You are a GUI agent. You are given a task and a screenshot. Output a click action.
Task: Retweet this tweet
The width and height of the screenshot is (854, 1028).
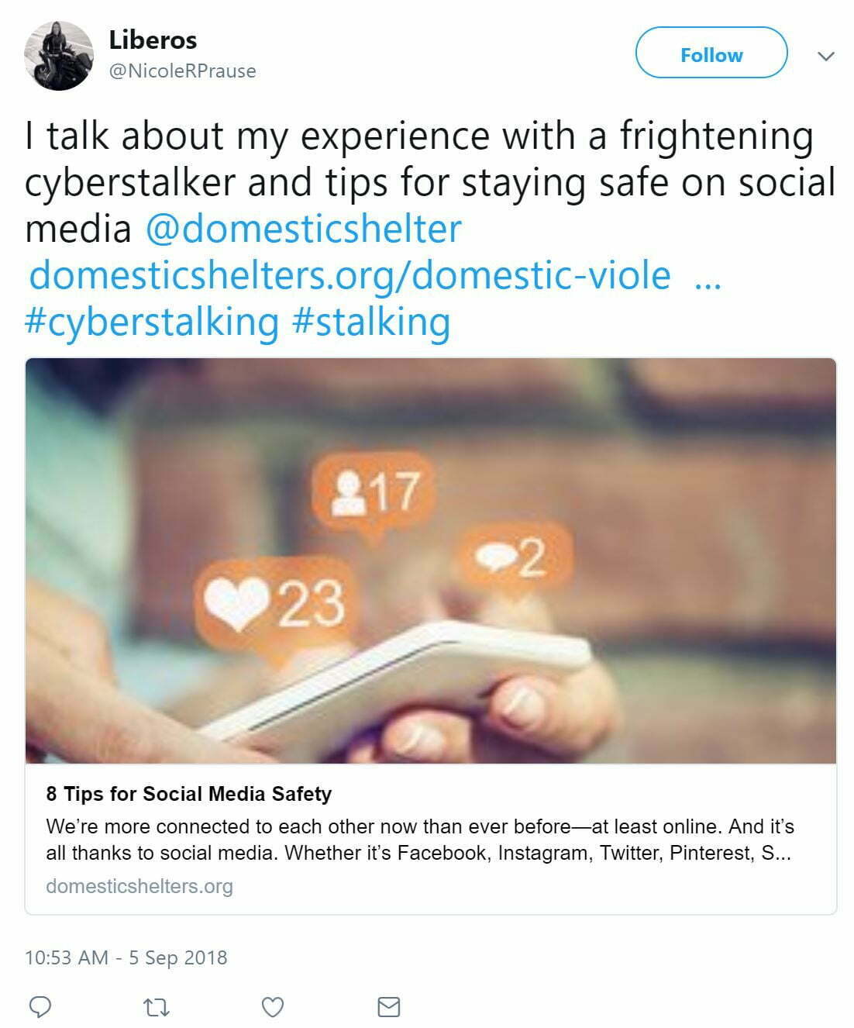(157, 1007)
